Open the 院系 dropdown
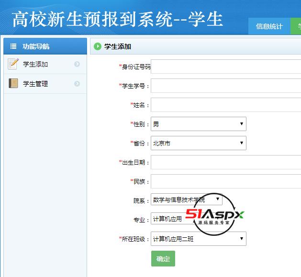Viewport: 301px width, 277px height. pos(187,199)
